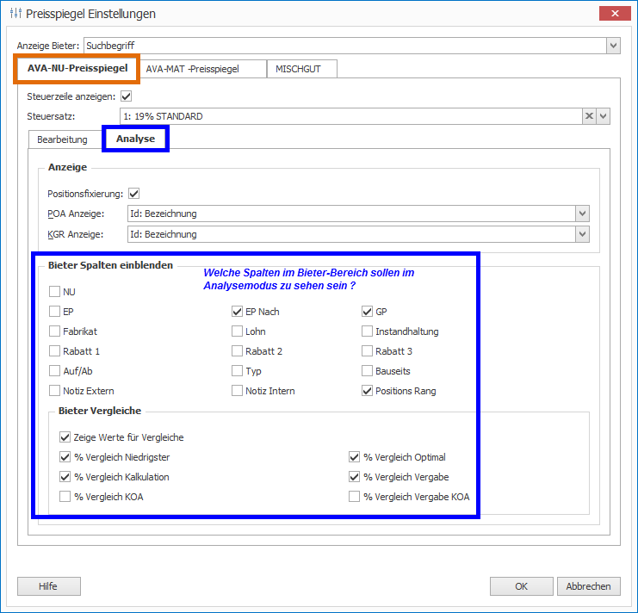Uncheck the EP Nach column

coord(238,312)
